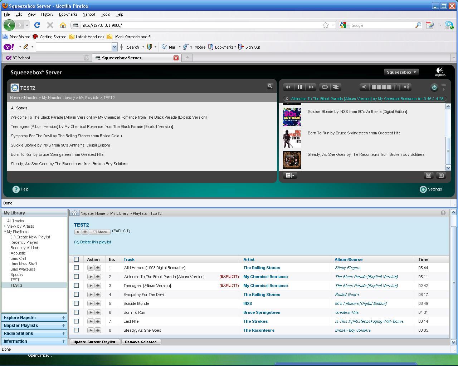
Task: Click the rewind previous track button
Action: click(x=288, y=87)
